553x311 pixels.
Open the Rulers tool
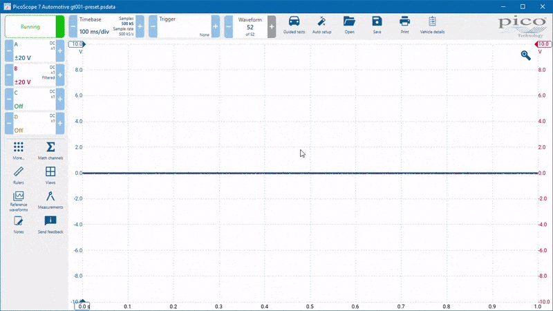[19, 176]
